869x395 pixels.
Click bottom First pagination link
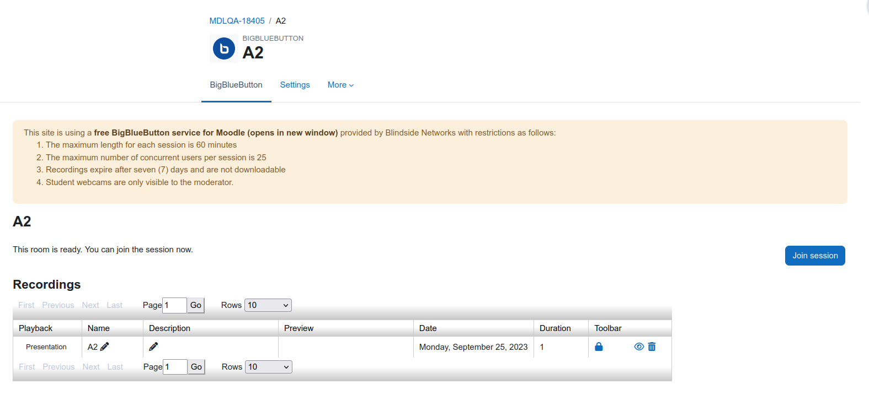26,367
